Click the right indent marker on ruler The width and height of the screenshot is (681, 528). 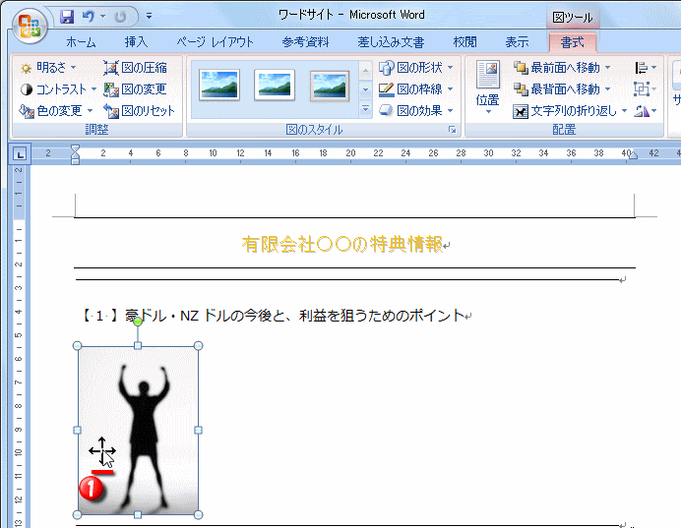click(633, 155)
